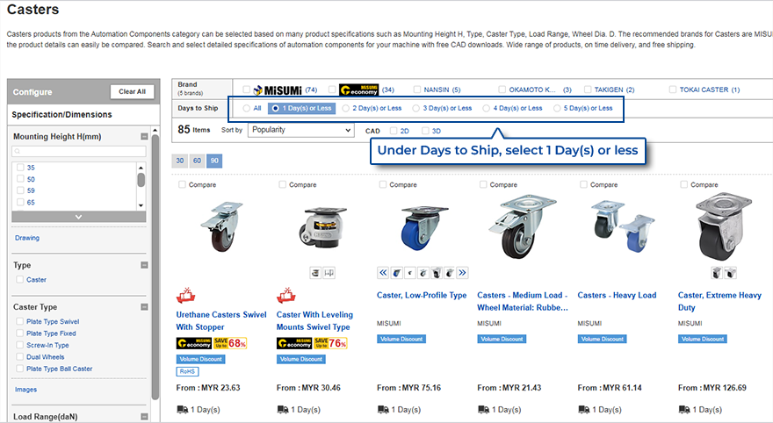Check the Dual Wheels caster type
773x423 pixels.
point(19,356)
